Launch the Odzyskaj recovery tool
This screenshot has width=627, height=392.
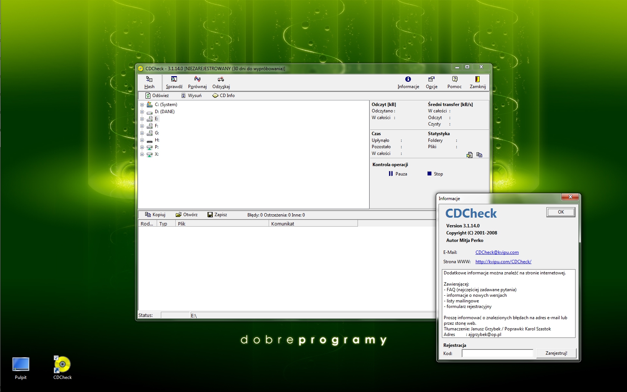(221, 83)
